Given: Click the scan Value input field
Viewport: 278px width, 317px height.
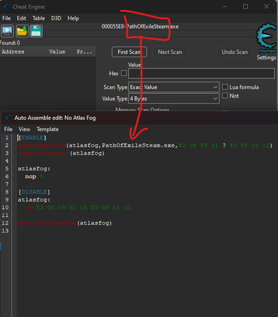Looking at the screenshot, I should coord(201,74).
